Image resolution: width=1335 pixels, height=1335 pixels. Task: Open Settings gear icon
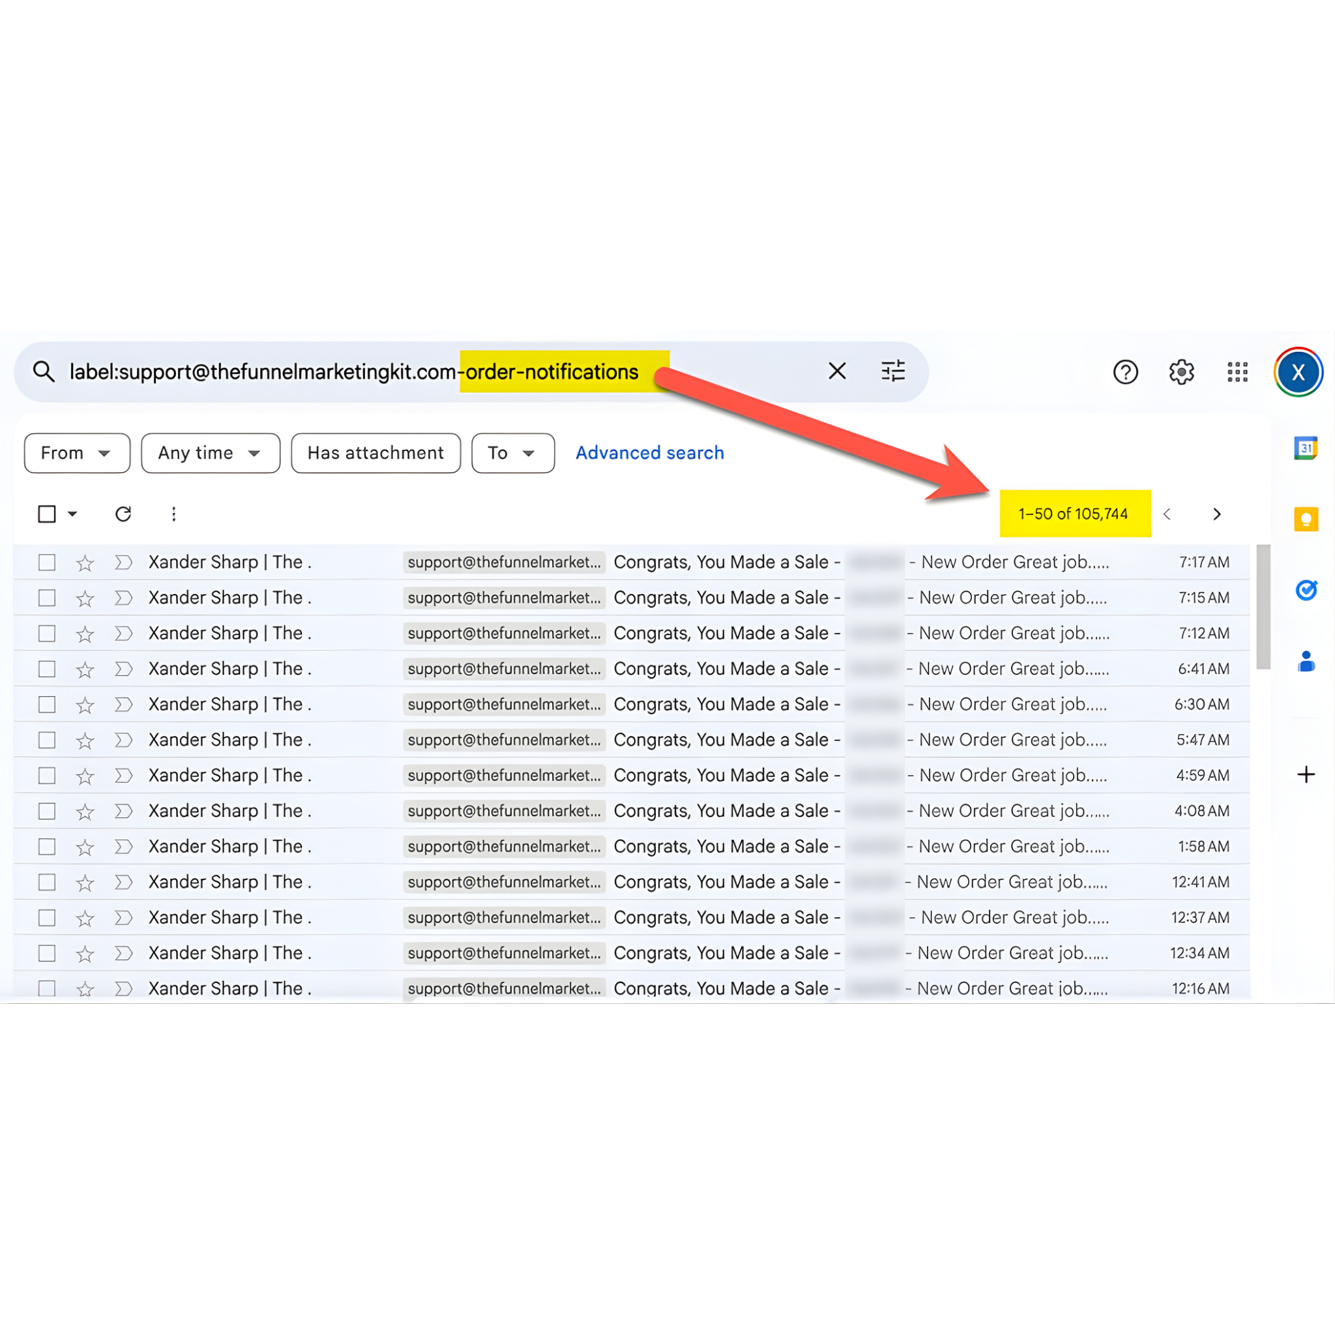point(1181,372)
